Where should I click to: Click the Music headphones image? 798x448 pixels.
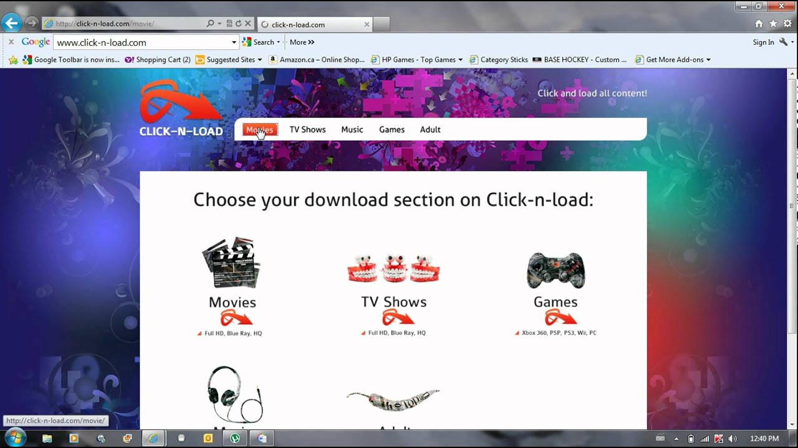pyautogui.click(x=235, y=395)
